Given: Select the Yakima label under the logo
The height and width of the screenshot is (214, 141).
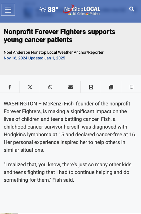Looking at the screenshot, I should [x=95, y=14].
